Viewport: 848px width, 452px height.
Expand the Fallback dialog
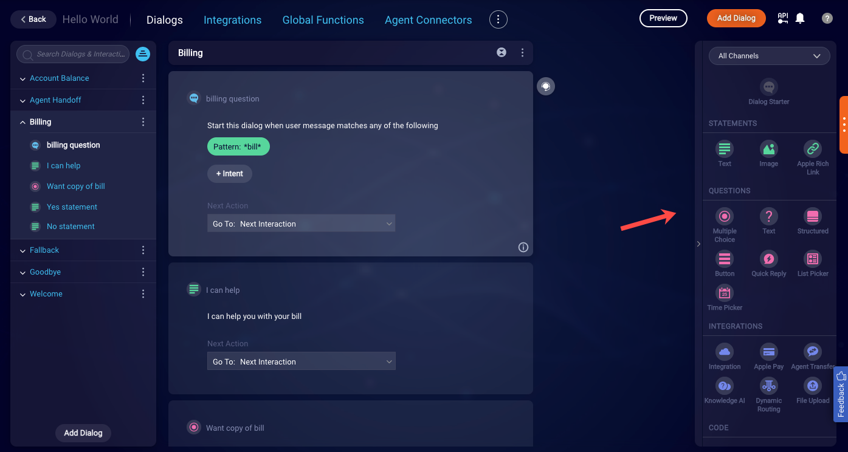pos(22,251)
